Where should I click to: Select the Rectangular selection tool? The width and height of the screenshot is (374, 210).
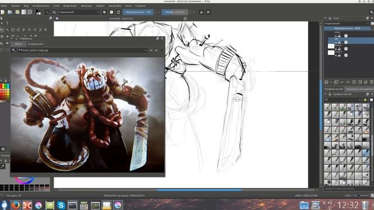click(2, 50)
